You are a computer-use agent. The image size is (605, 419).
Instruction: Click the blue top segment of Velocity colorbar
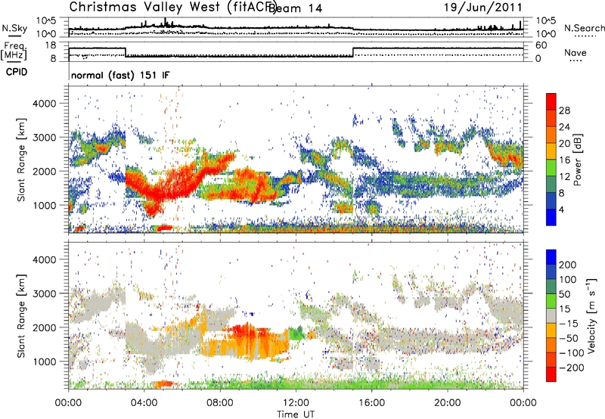click(x=551, y=257)
